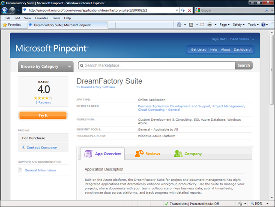Click the scrollbar down arrow
The height and width of the screenshot is (207, 275).
(x=272, y=198)
